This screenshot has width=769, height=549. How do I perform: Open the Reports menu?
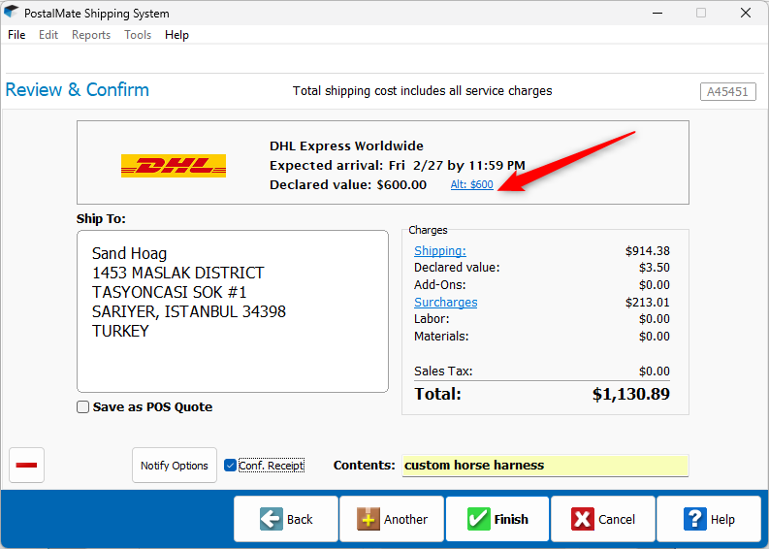tap(91, 35)
